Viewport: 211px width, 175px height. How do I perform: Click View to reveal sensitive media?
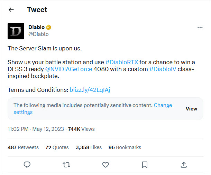point(191,109)
